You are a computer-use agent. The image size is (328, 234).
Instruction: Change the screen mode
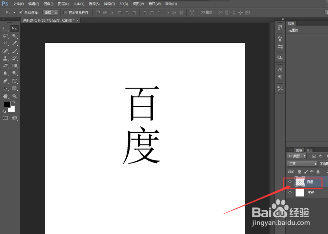14,118
